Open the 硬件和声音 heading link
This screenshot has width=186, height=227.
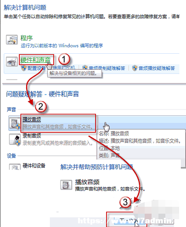tap(35, 60)
